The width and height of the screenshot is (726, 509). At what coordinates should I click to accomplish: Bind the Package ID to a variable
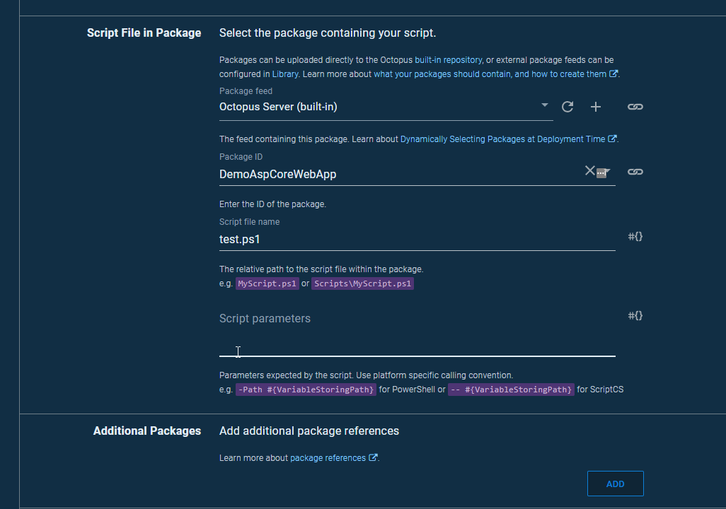pos(635,171)
